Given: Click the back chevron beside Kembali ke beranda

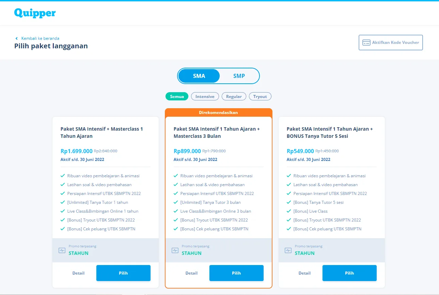Looking at the screenshot, I should [x=16, y=38].
